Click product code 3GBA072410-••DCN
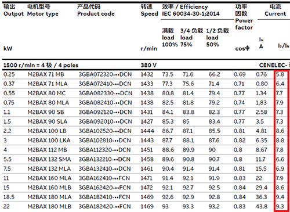The height and width of the screenshot is (212, 290). pos(105,84)
